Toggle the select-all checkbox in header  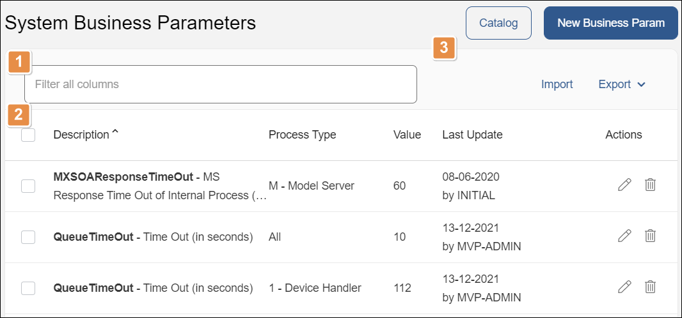pos(28,135)
